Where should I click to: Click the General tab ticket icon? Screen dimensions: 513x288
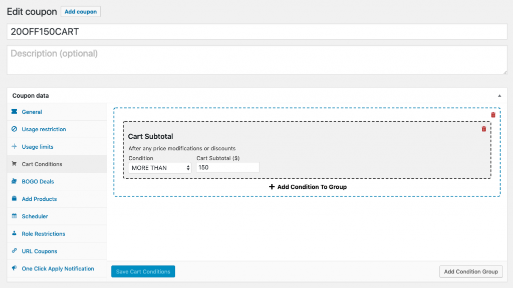(14, 112)
